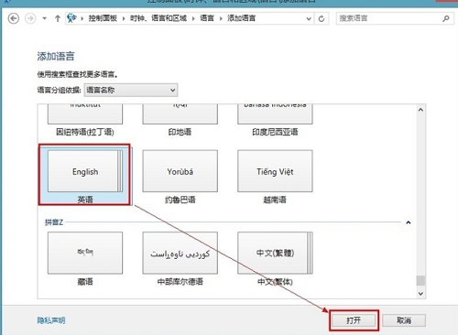458x335 pixels.
Task: Select the Yorùbá language tile
Action: click(x=180, y=171)
